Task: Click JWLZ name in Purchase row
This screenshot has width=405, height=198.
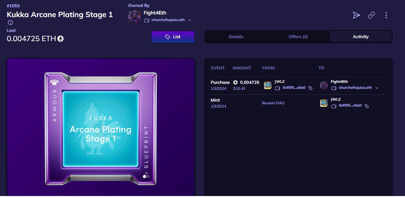Action: point(280,81)
